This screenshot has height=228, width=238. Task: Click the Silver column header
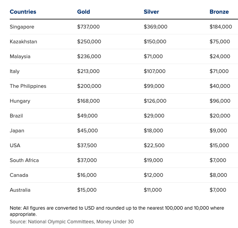[151, 12]
